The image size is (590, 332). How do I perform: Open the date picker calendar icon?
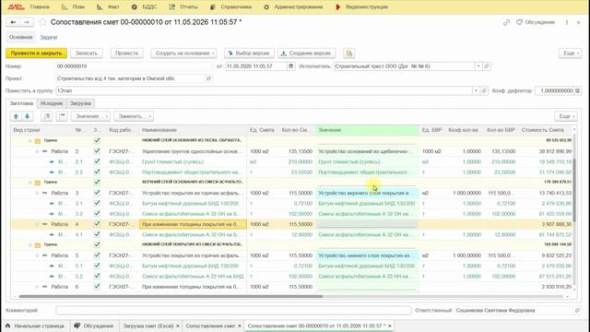point(291,66)
